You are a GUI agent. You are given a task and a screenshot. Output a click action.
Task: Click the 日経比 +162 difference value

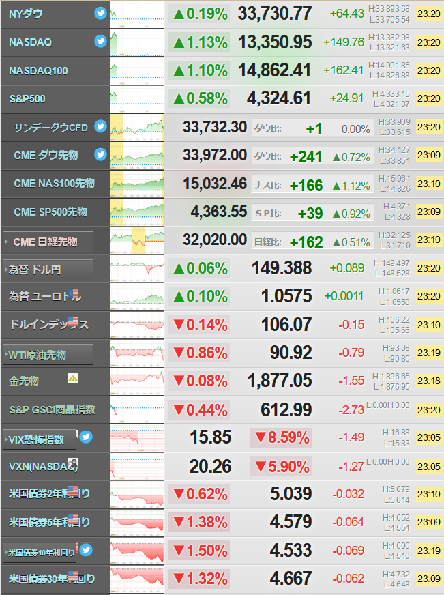[306, 242]
